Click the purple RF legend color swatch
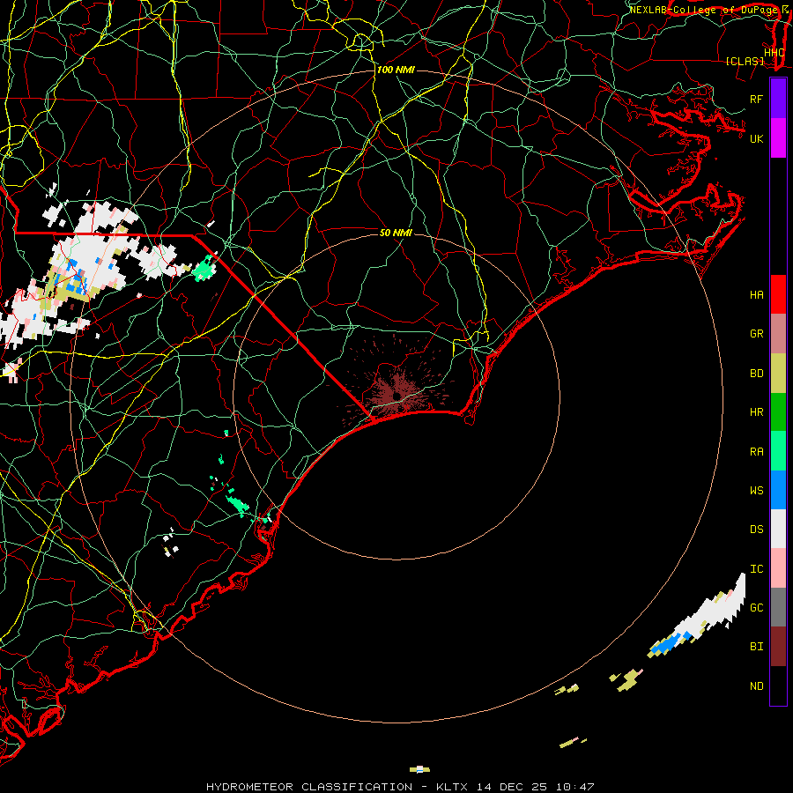793x793 pixels. tap(778, 99)
